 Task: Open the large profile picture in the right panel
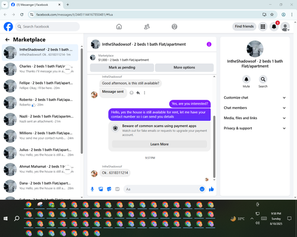tap(255, 49)
